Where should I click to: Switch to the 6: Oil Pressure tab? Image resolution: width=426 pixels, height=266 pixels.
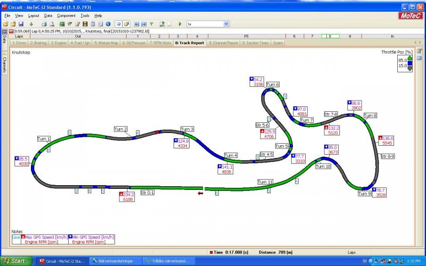click(134, 43)
